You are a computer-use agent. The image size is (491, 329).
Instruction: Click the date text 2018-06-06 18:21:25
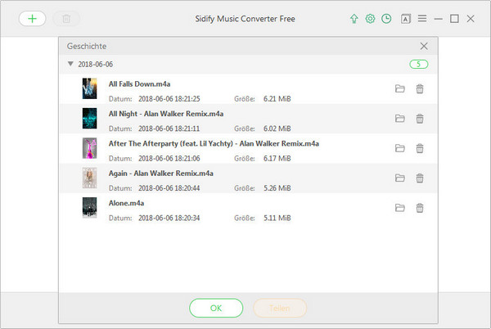169,99
